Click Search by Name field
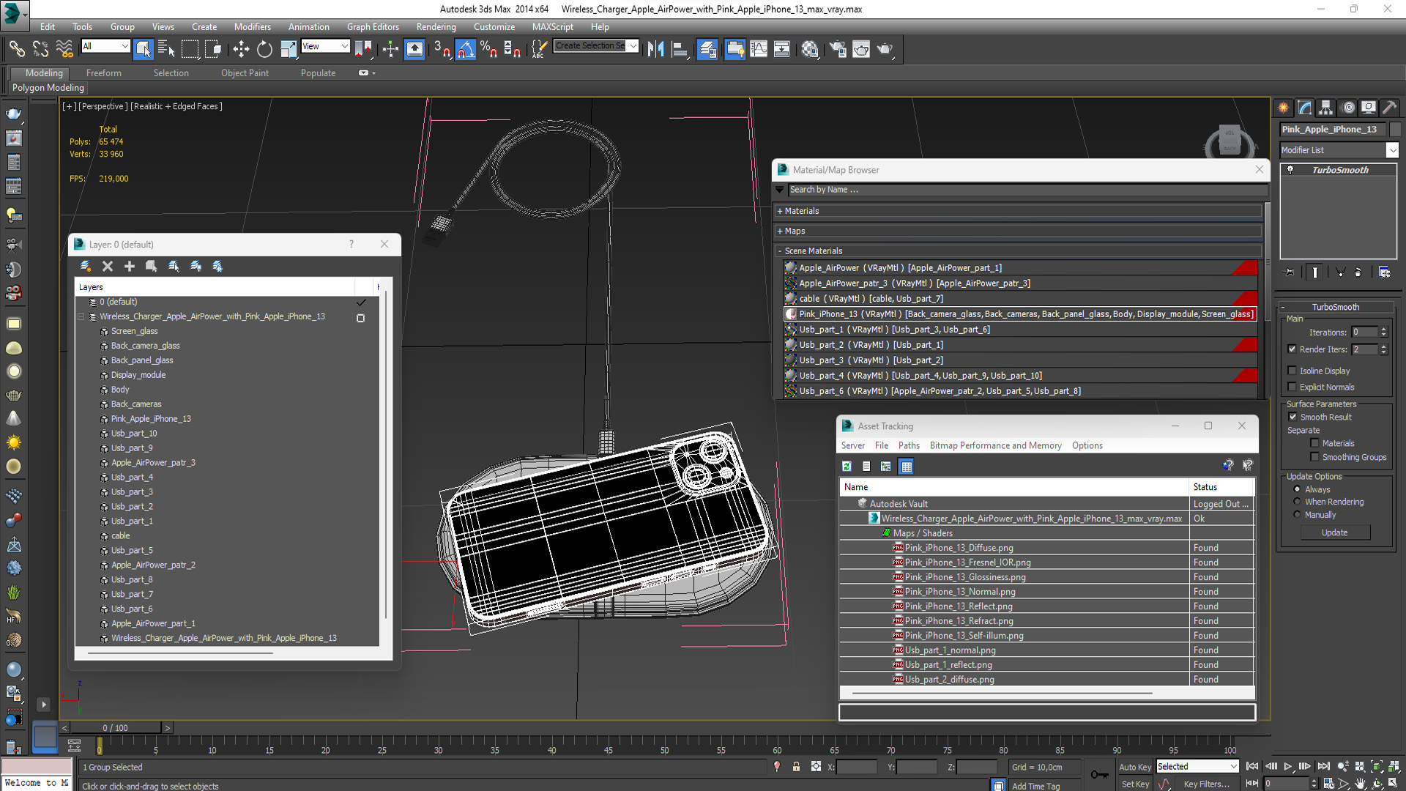 pos(1027,190)
